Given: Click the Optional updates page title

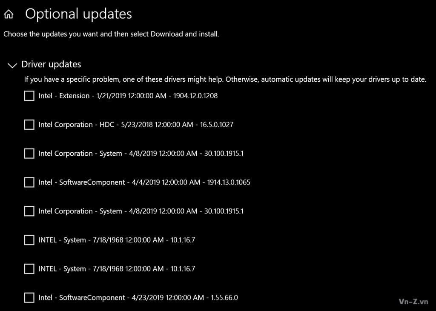Looking at the screenshot, I should pos(78,14).
